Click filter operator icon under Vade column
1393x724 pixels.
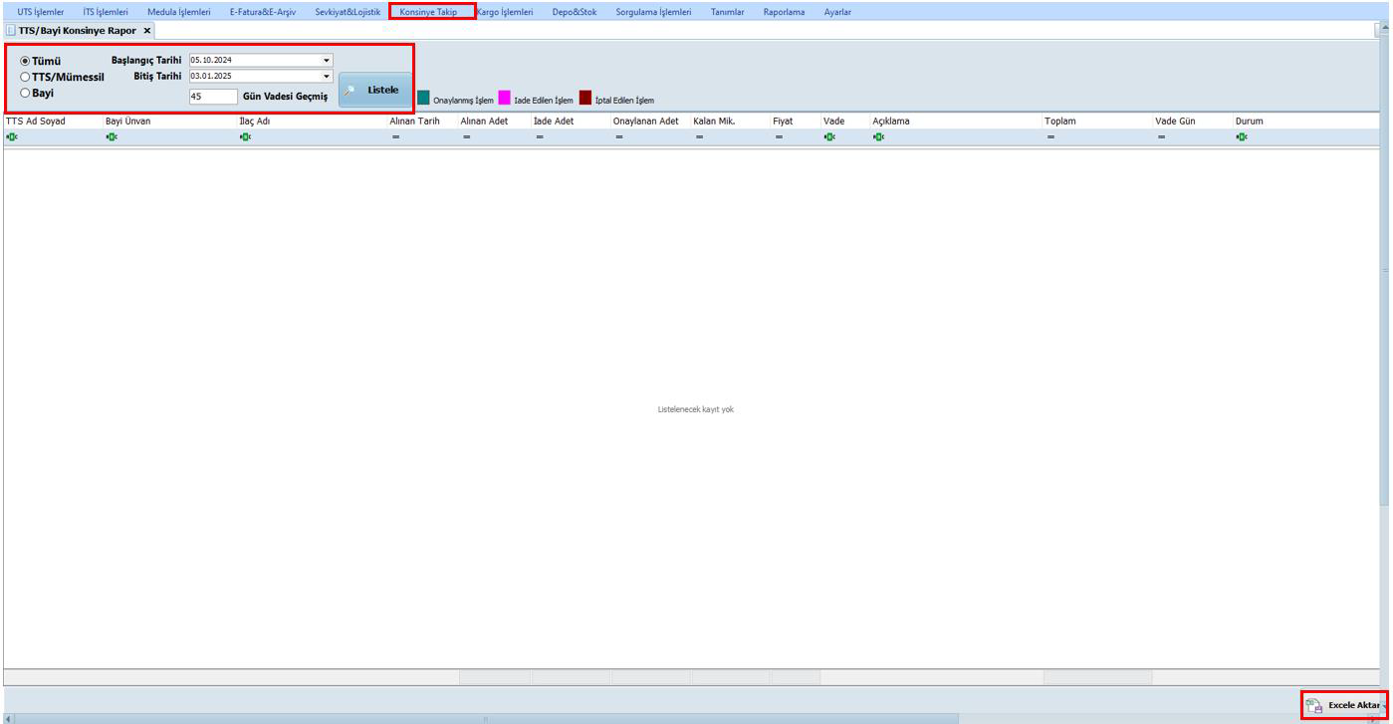pyautogui.click(x=829, y=137)
